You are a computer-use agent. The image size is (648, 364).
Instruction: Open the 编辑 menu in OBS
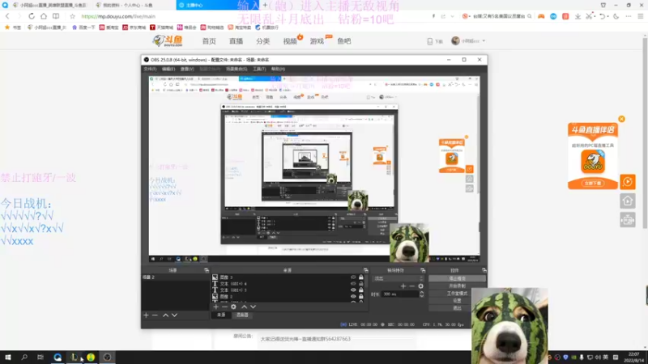168,69
